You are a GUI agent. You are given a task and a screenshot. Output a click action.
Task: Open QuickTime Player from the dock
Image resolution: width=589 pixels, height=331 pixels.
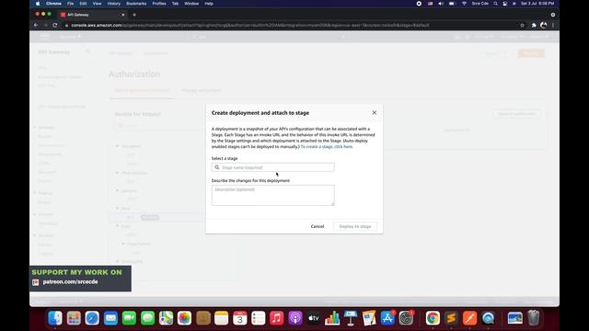[x=488, y=318]
